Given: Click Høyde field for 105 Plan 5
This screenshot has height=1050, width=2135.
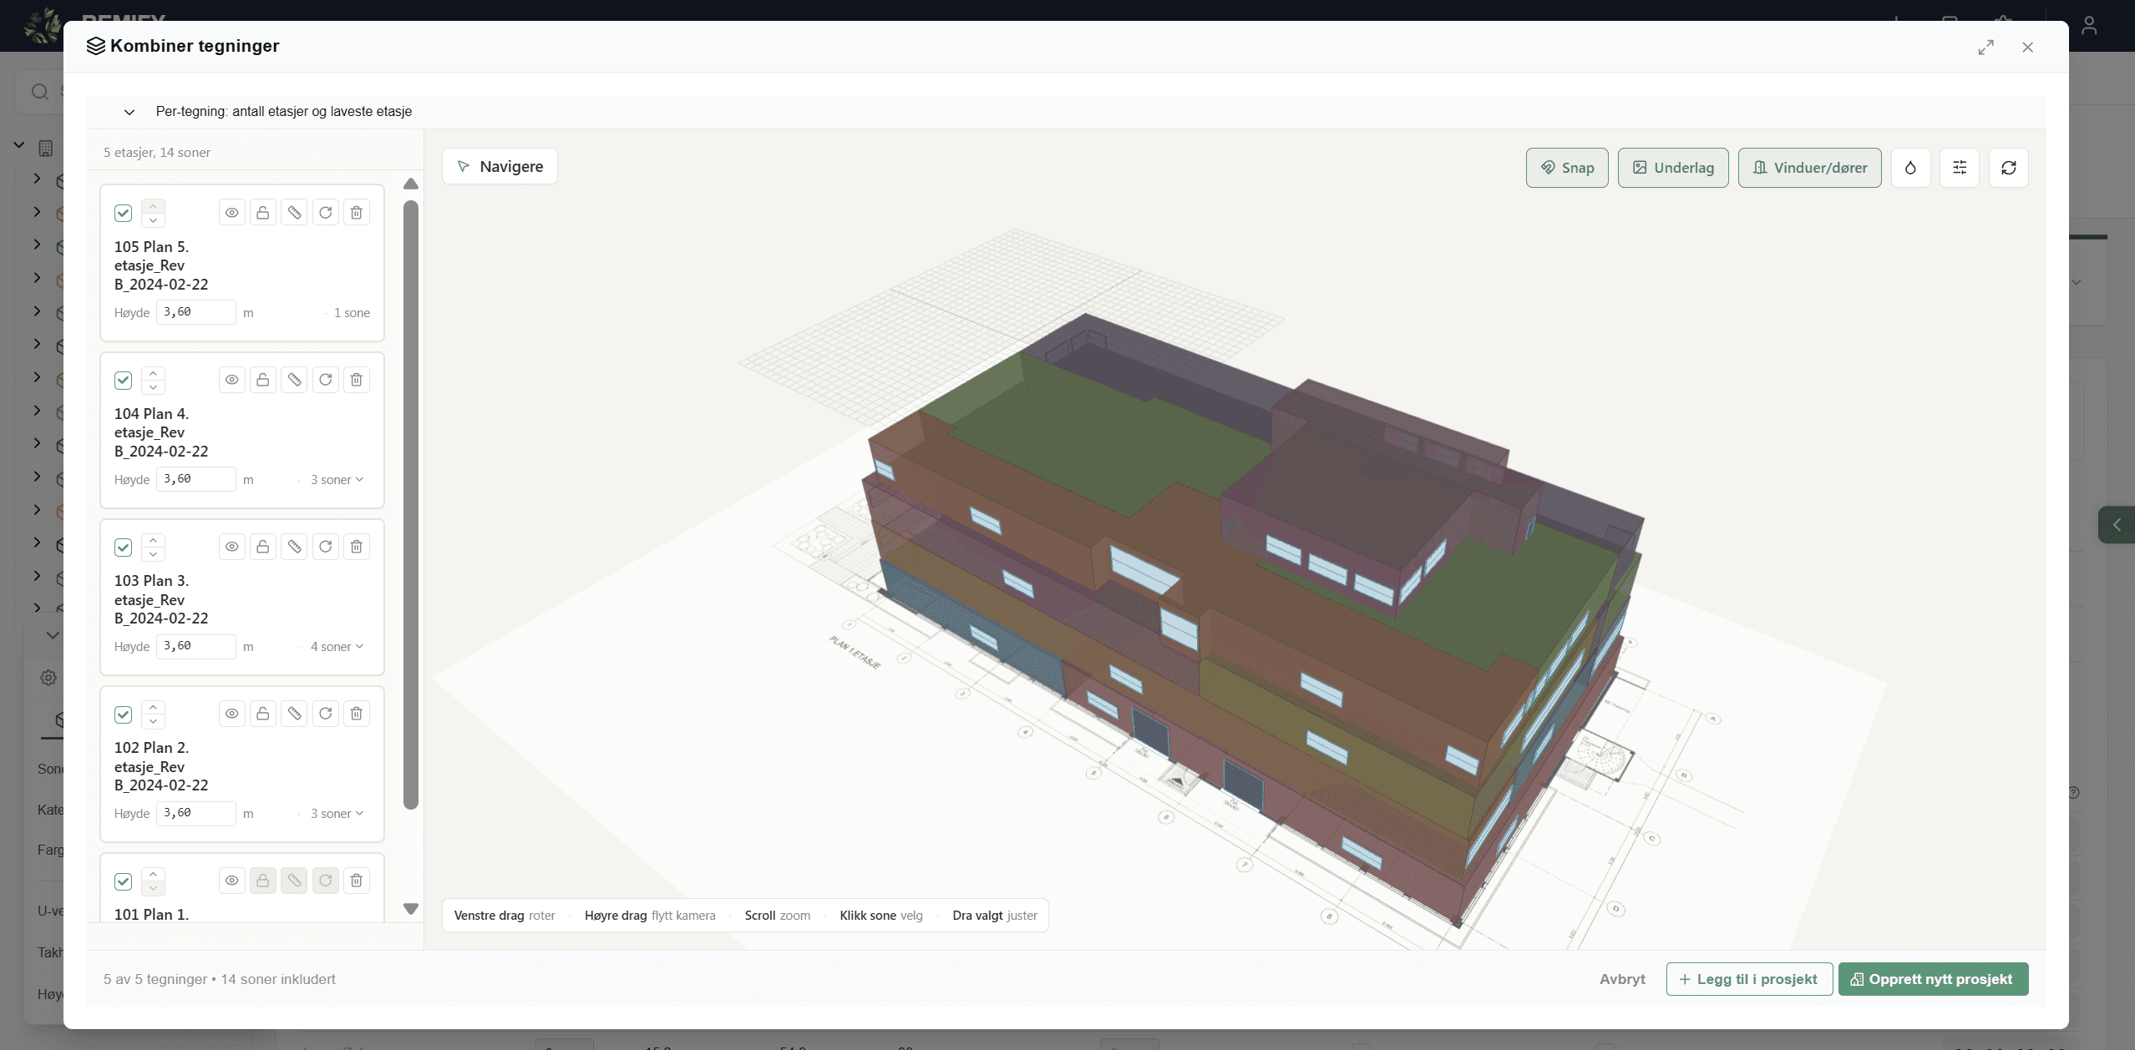Looking at the screenshot, I should (196, 312).
